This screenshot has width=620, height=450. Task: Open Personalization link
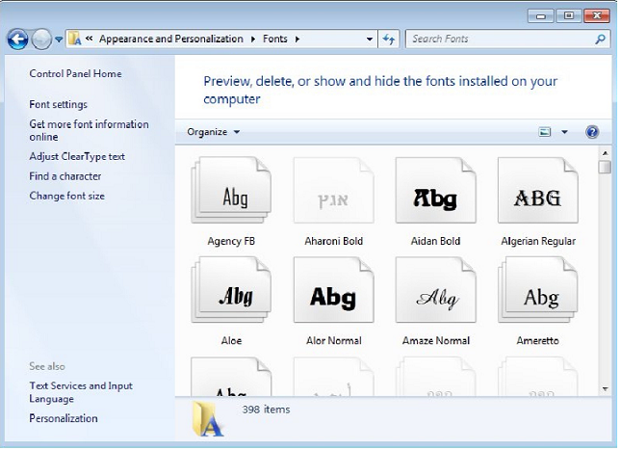64,418
